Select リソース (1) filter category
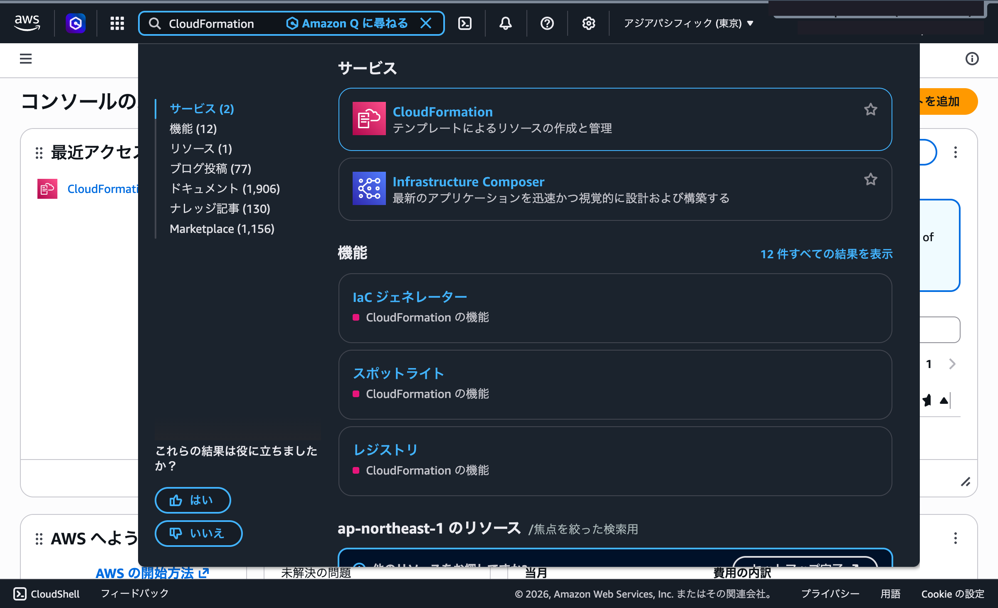 pyautogui.click(x=201, y=149)
